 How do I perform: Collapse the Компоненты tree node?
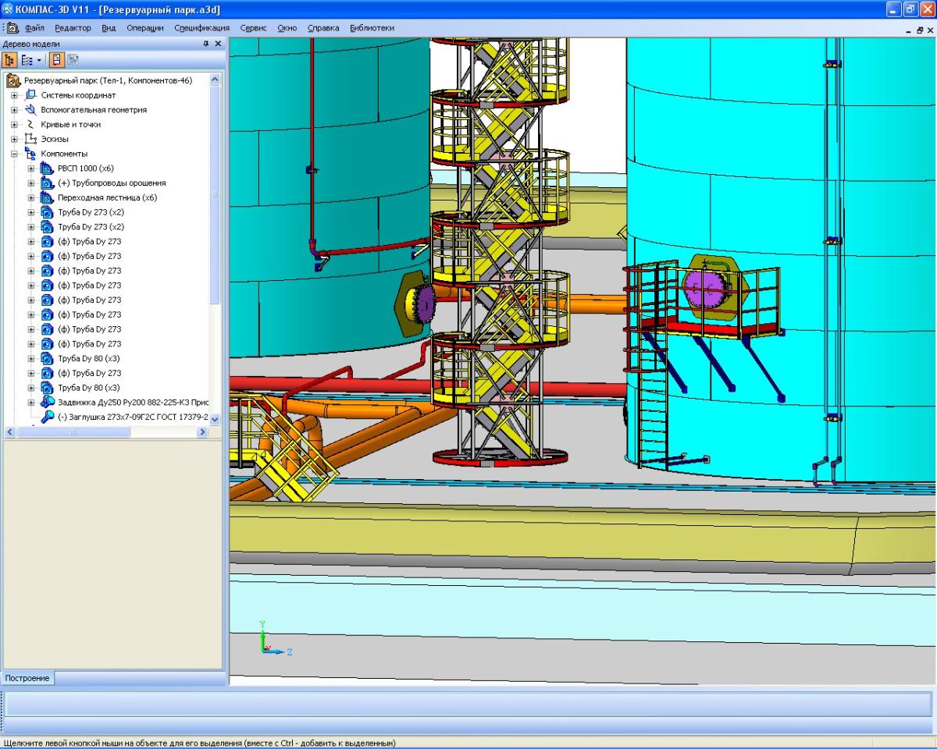(x=14, y=154)
